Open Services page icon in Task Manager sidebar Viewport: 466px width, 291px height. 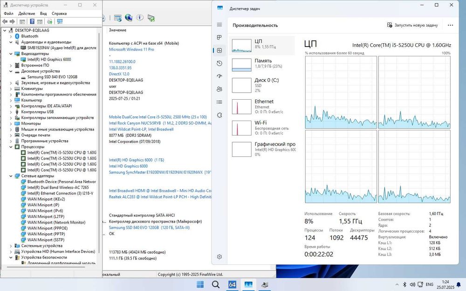click(219, 115)
